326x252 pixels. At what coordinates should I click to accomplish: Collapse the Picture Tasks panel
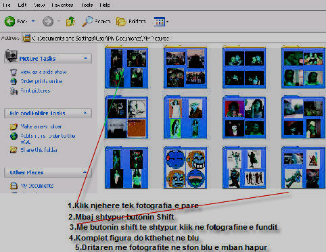click(x=85, y=58)
